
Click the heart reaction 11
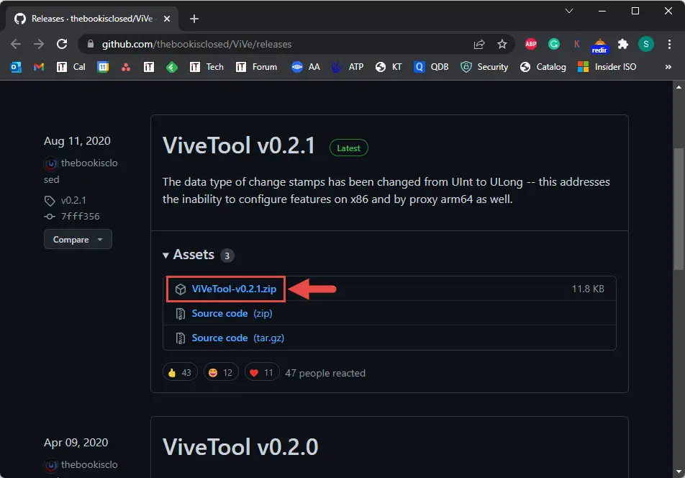pyautogui.click(x=262, y=372)
